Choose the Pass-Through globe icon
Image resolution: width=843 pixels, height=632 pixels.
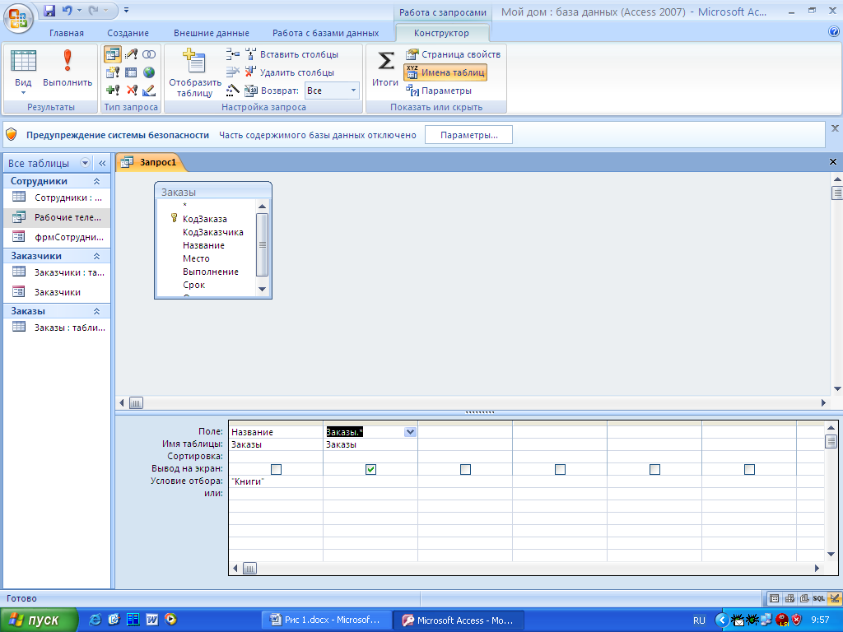click(149, 72)
